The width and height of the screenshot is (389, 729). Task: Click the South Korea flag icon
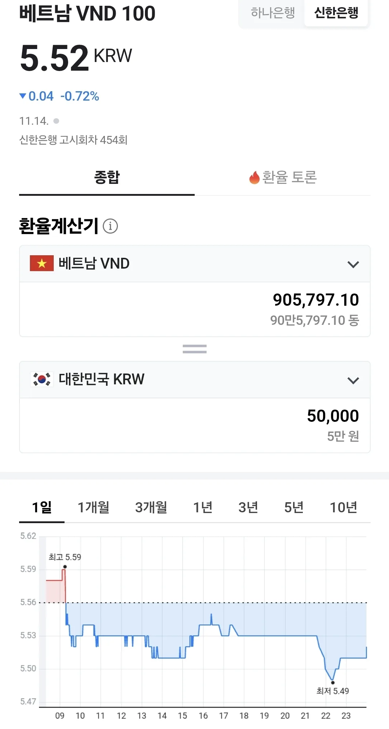[42, 379]
